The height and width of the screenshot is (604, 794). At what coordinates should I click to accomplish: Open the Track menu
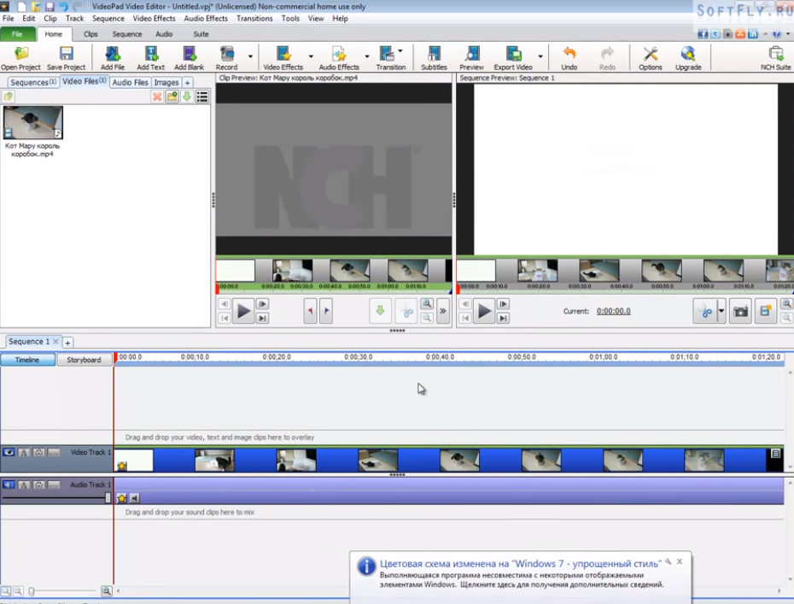tap(74, 18)
